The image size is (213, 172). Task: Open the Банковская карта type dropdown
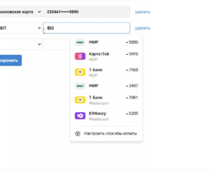click(x=21, y=12)
